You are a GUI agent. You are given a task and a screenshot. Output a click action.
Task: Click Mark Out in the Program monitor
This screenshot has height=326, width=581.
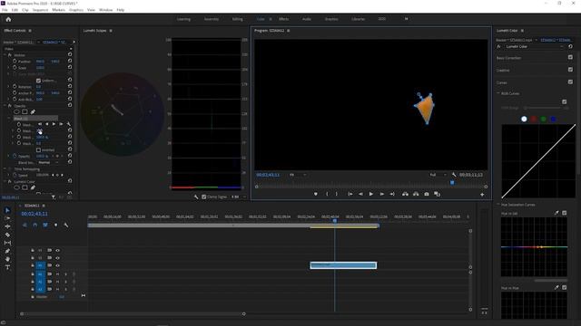click(337, 194)
